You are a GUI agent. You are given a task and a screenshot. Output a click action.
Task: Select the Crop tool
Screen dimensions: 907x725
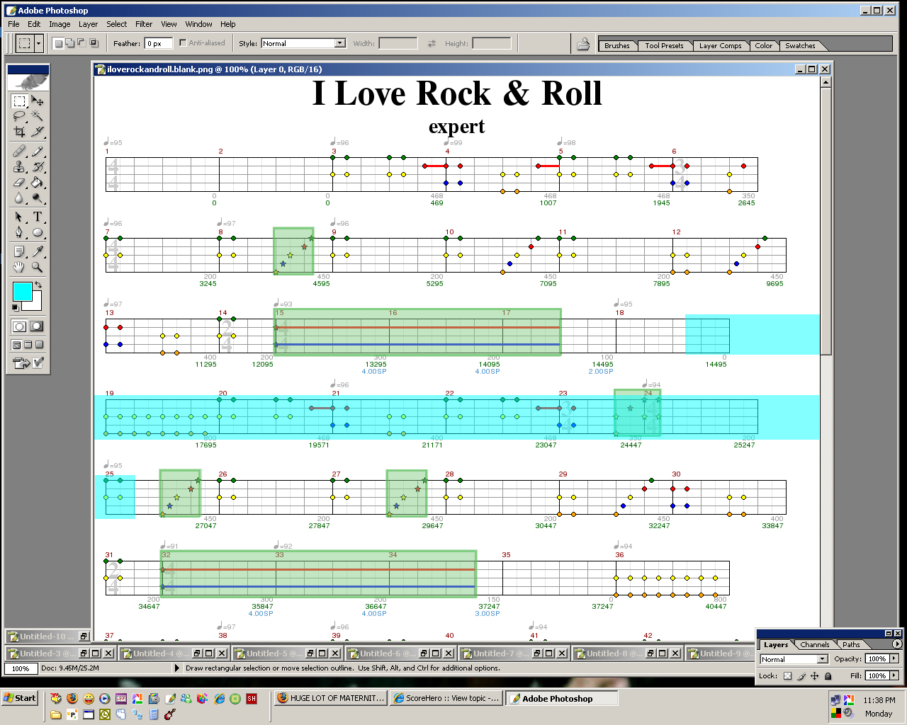[x=19, y=131]
